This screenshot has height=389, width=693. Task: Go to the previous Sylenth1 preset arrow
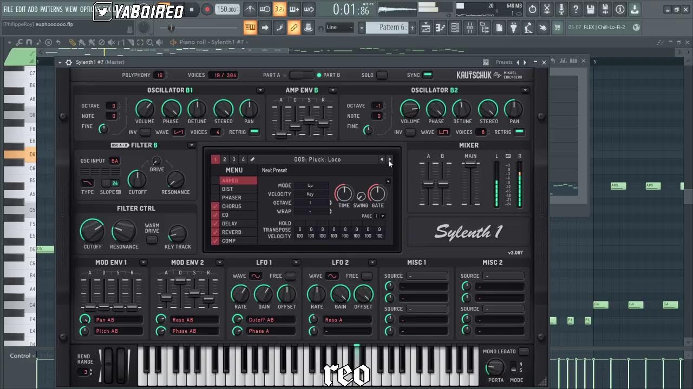[382, 159]
